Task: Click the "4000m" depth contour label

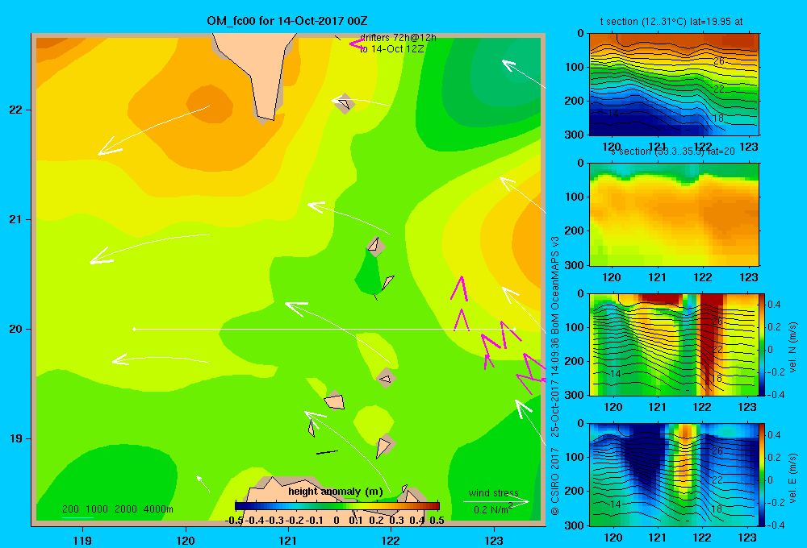Action: click(158, 509)
